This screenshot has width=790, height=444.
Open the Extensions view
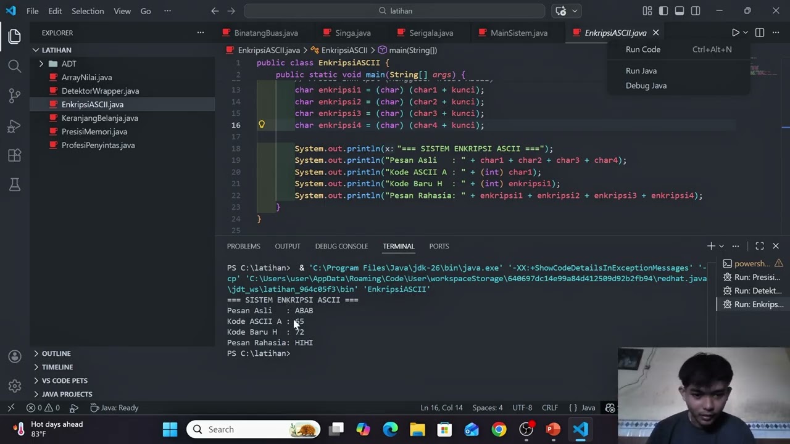tap(15, 155)
